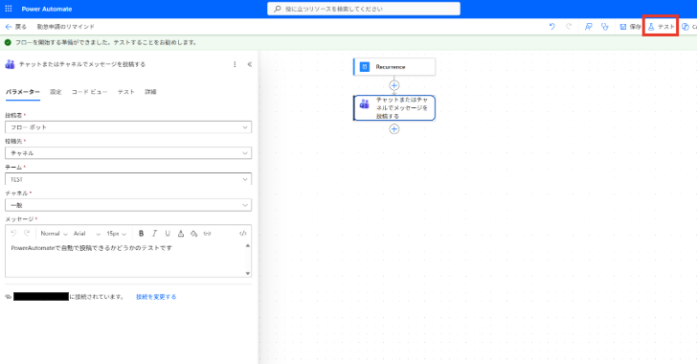This screenshot has height=364, width=697.
Task: Click the flow name next to 戻る
Action: (66, 27)
